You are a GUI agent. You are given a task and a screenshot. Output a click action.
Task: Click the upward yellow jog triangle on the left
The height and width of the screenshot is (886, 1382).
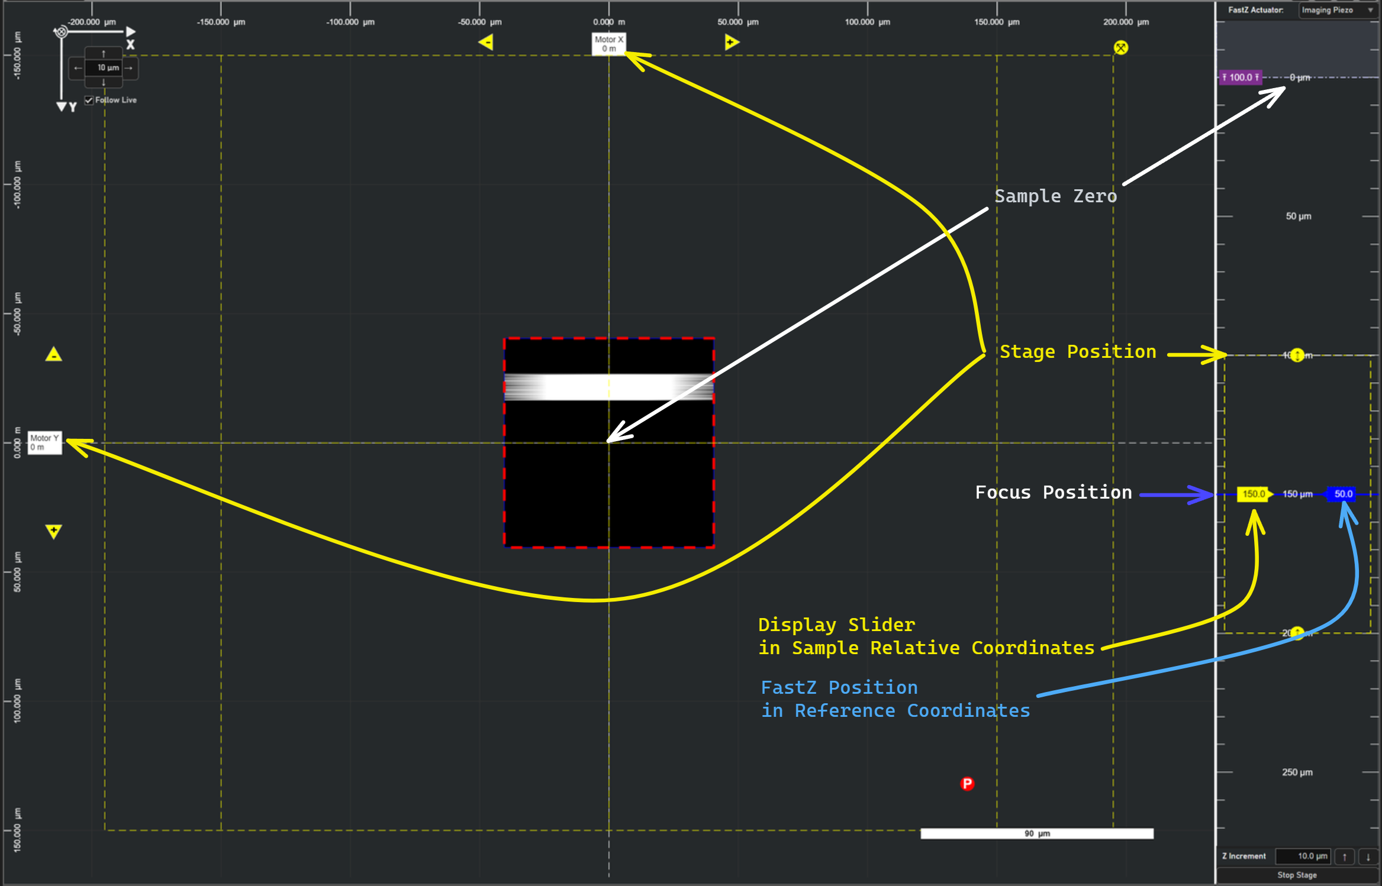[53, 355]
